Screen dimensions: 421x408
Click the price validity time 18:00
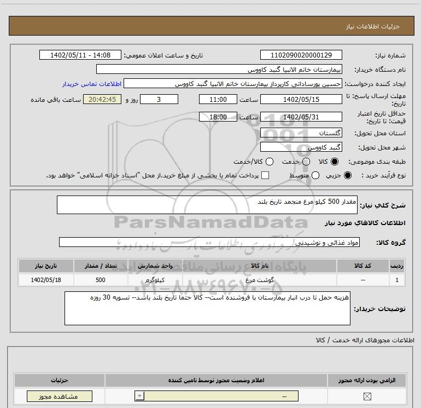[x=218, y=117]
